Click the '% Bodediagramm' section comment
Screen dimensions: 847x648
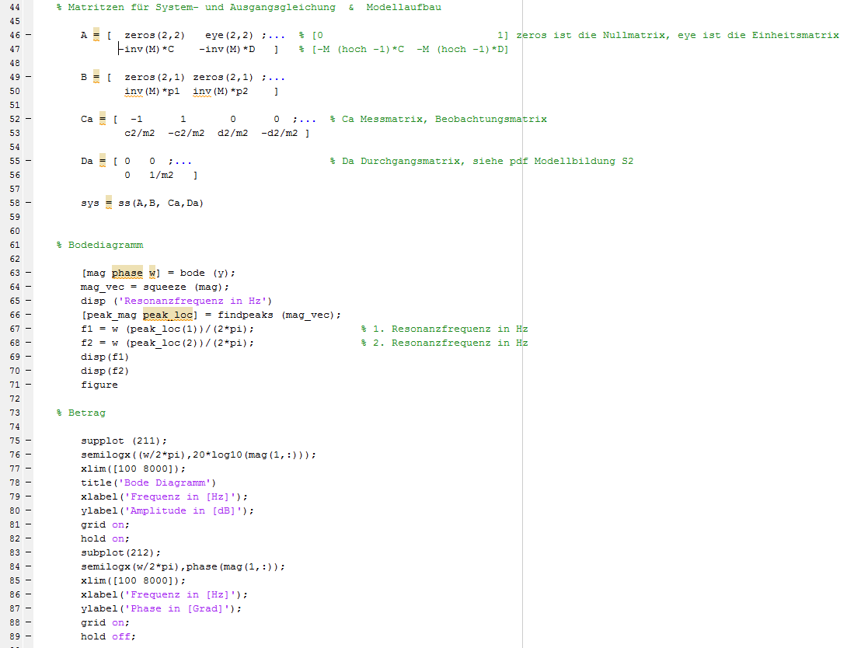pos(99,245)
